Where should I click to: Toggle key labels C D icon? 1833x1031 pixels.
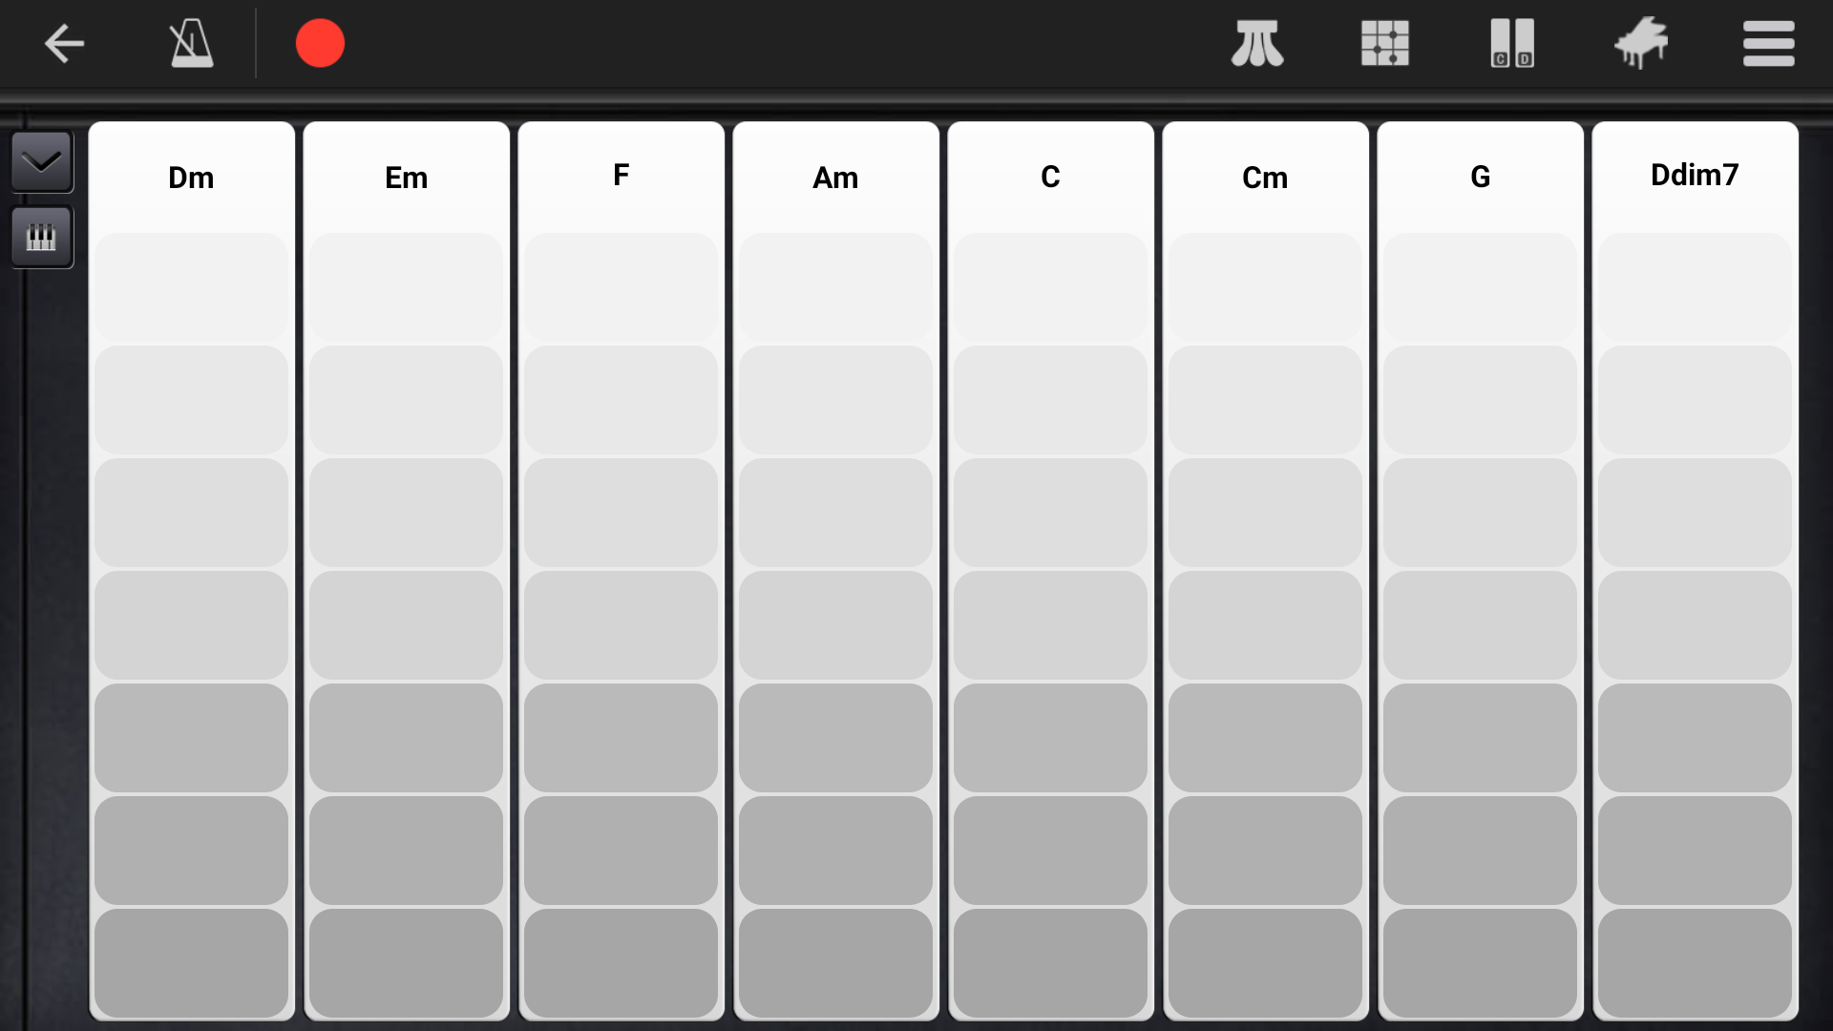coord(1512,44)
